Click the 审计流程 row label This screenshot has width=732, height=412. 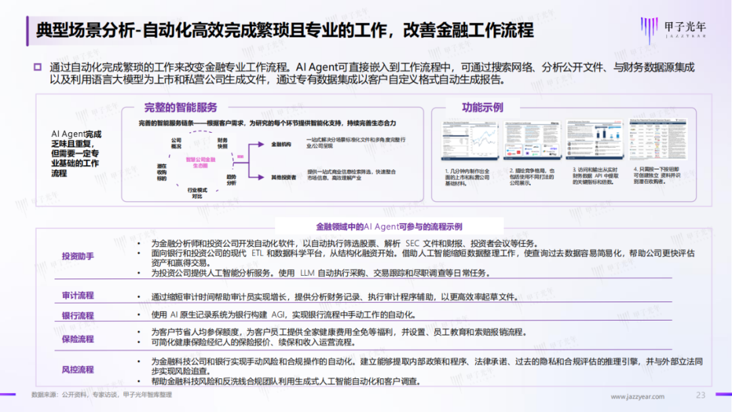77,295
